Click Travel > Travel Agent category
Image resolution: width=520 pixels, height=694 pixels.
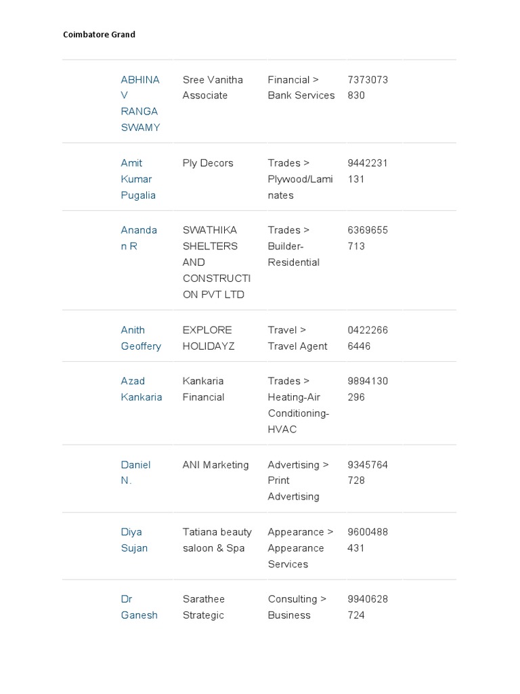[x=298, y=338]
